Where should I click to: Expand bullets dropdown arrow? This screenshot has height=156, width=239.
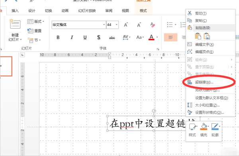point(175,25)
